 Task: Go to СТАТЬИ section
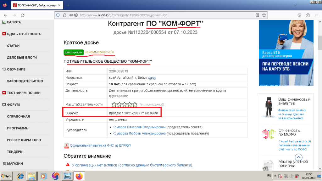[13, 46]
